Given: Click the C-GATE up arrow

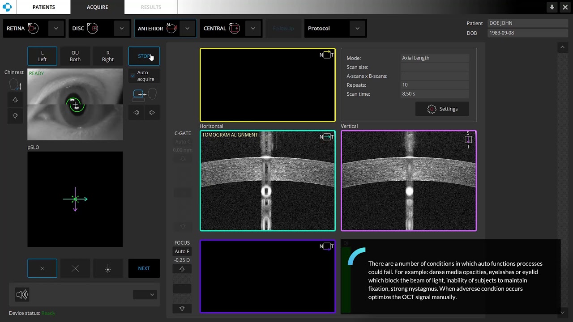Looking at the screenshot, I should 183,159.
